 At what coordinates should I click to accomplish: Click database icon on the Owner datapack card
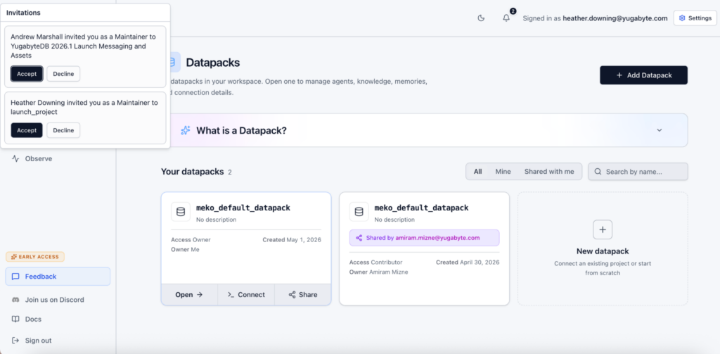(x=181, y=212)
